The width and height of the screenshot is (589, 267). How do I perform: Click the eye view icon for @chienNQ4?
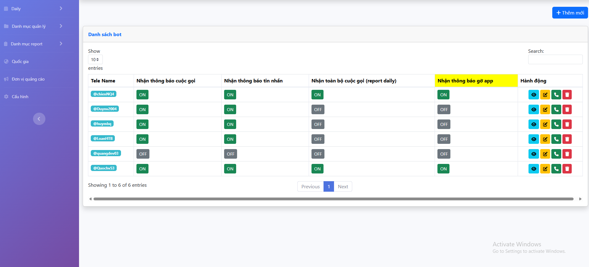[x=533, y=95]
